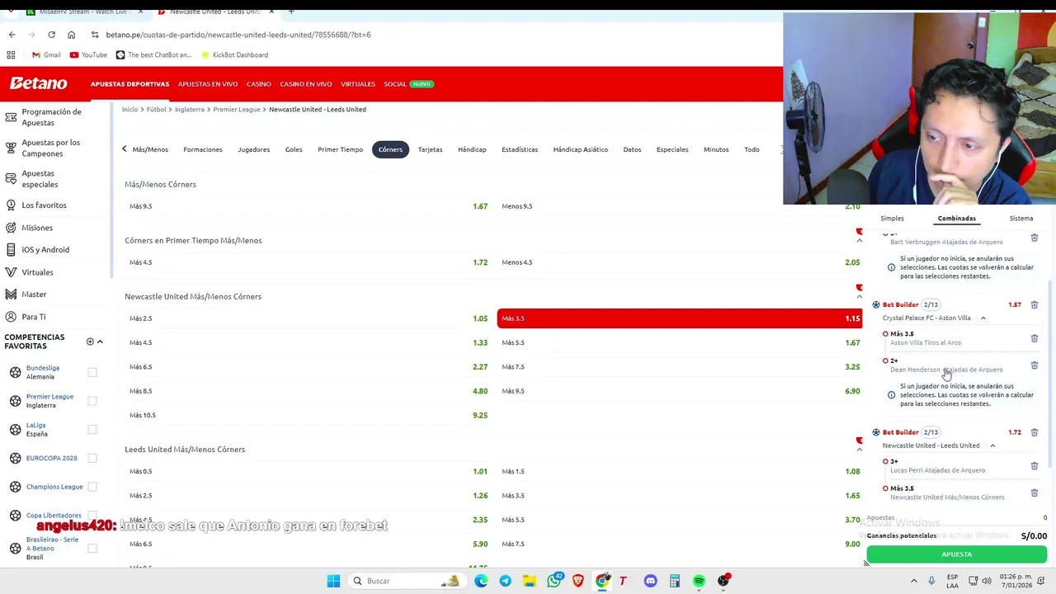Tick the Champions League checkbox
This screenshot has width=1056, height=594.
pos(92,487)
